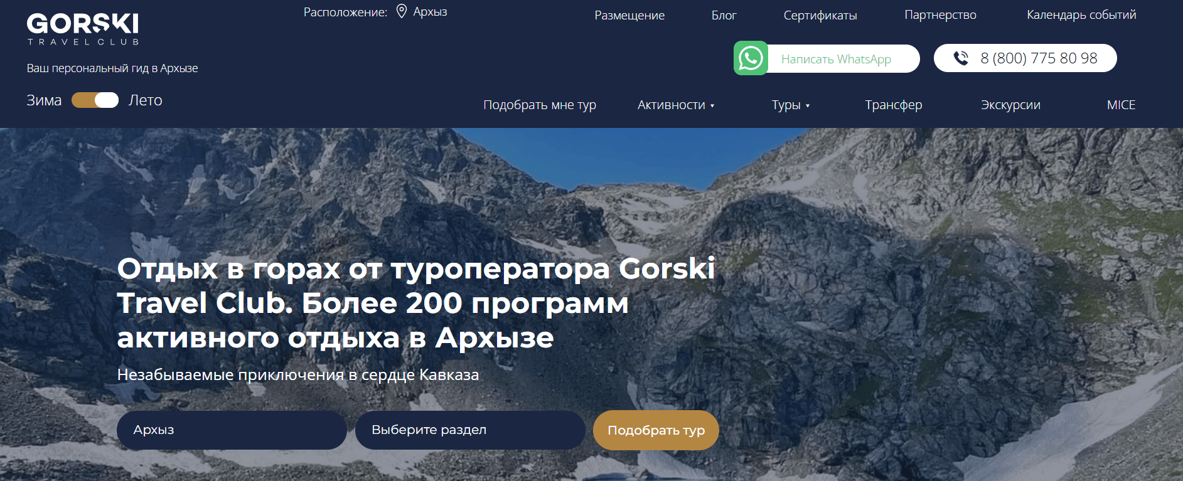Open the MICE menu item
The height and width of the screenshot is (481, 1183).
[x=1121, y=105]
